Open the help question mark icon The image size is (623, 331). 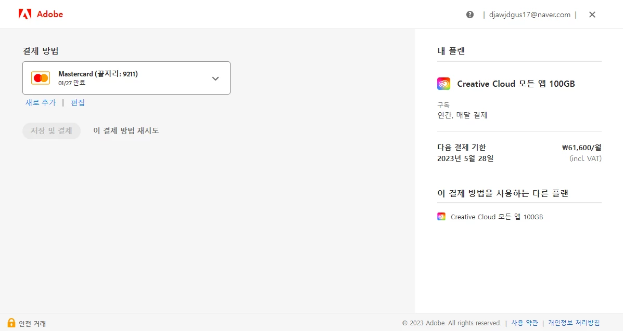click(x=469, y=15)
